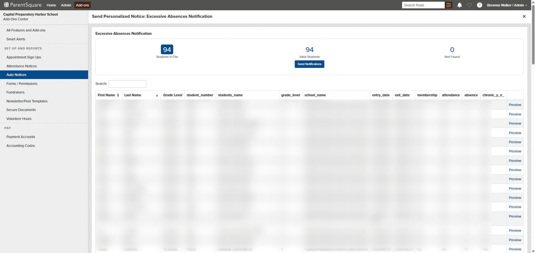Click the absence column header

[x=471, y=95]
